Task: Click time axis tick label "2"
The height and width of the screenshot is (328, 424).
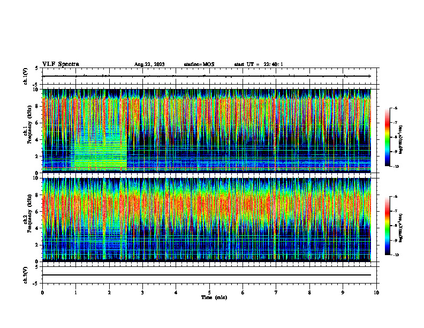Action: 109,293
